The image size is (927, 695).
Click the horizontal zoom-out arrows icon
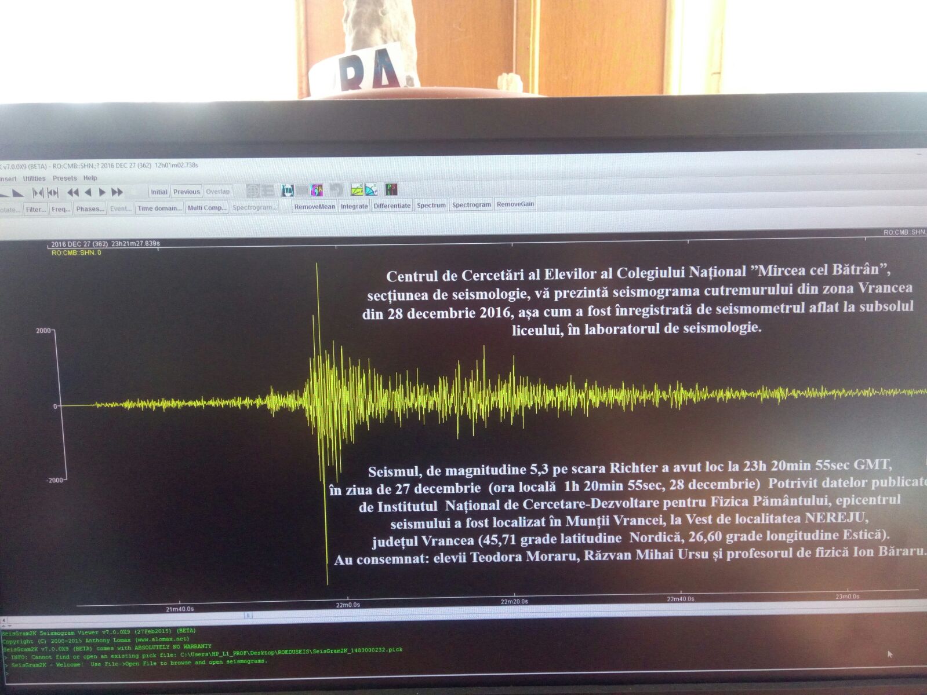(53, 192)
